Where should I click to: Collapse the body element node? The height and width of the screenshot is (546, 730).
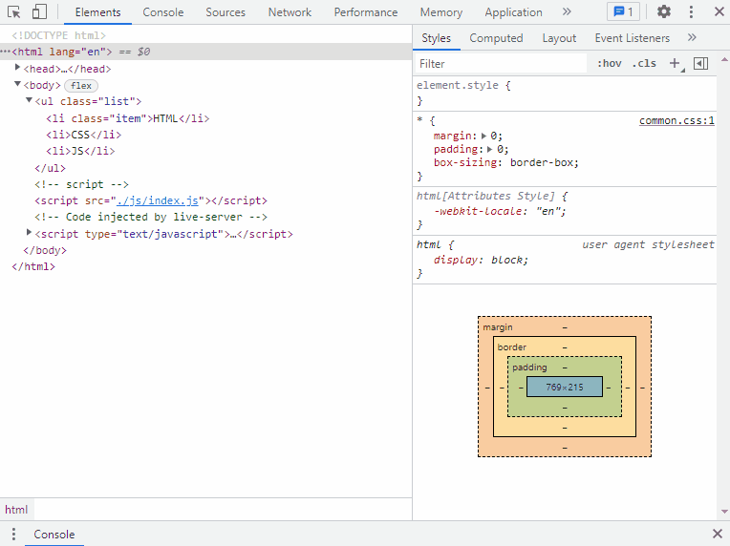click(17, 84)
